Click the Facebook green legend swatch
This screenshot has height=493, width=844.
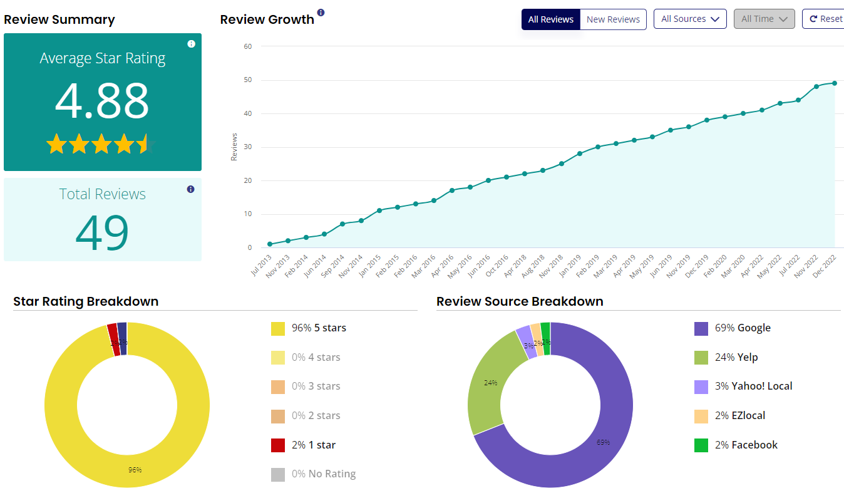tap(701, 445)
